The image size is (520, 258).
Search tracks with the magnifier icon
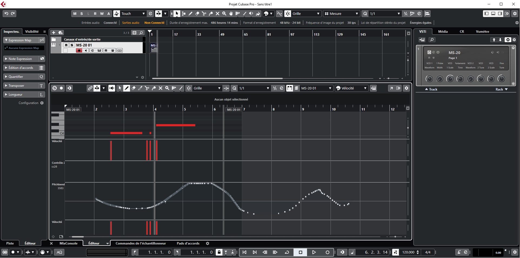click(141, 33)
